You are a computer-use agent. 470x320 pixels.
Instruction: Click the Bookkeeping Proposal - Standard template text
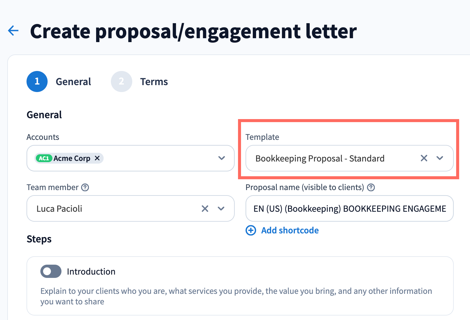click(x=320, y=158)
